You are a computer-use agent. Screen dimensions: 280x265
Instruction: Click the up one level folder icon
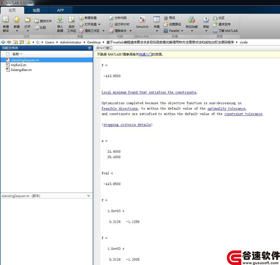15,42
